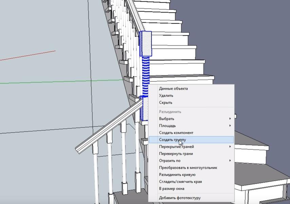The width and height of the screenshot is (290, 204).
Task: Expand the Площадь submenu
Action: pyautogui.click(x=167, y=126)
